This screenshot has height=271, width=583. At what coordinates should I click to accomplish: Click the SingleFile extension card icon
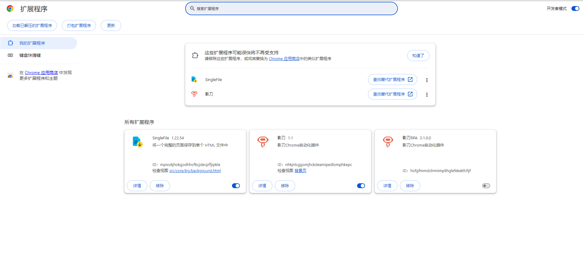[x=138, y=142]
